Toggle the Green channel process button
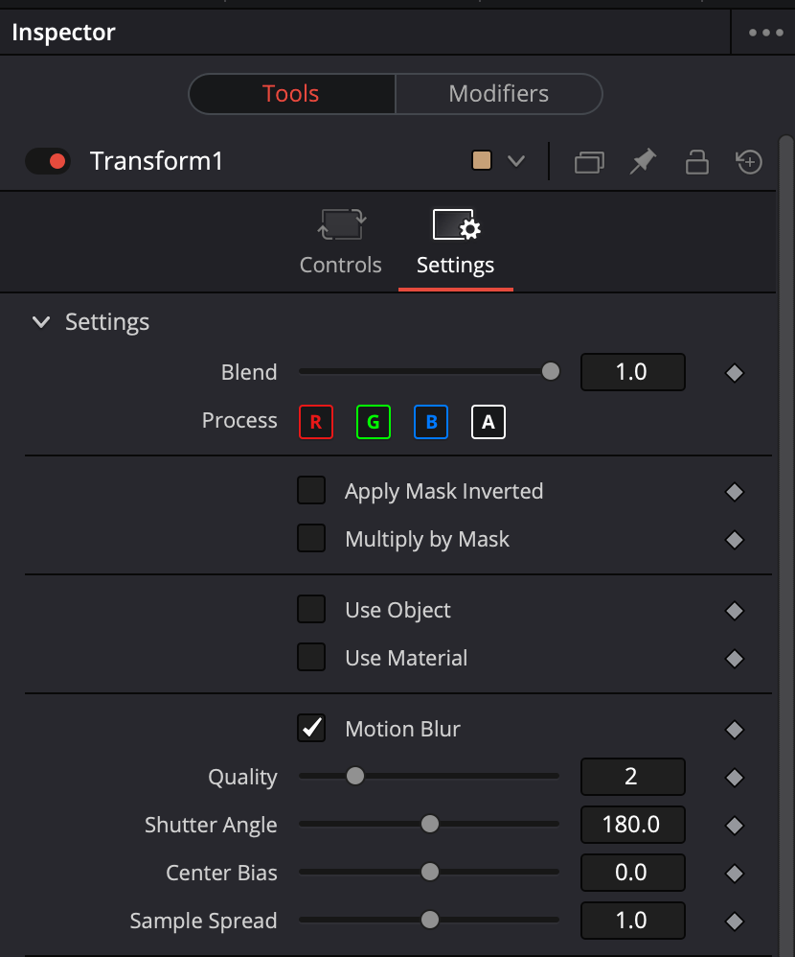795x957 pixels. point(374,422)
